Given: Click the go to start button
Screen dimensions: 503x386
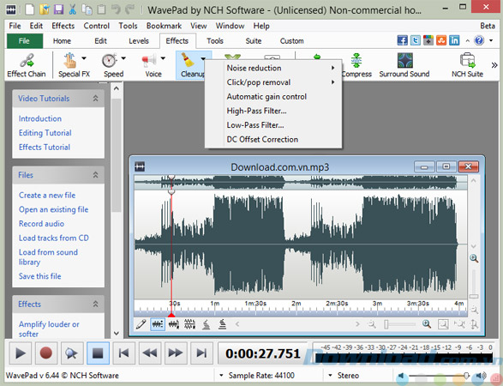Looking at the screenshot, I should 124,353.
